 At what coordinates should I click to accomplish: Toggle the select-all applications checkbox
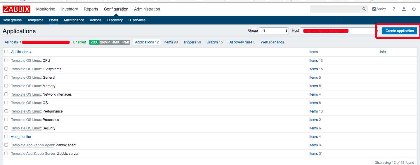coord(6,52)
